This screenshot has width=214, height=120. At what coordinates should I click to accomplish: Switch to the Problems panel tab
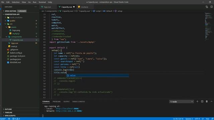coord(57,101)
